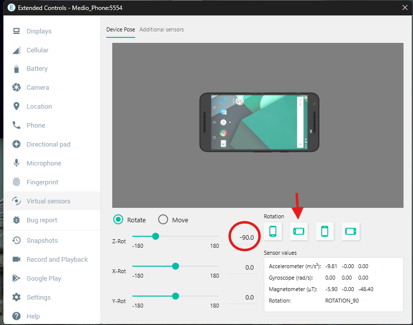This screenshot has width=413, height=325.
Task: Open the Location panel
Action: click(39, 107)
